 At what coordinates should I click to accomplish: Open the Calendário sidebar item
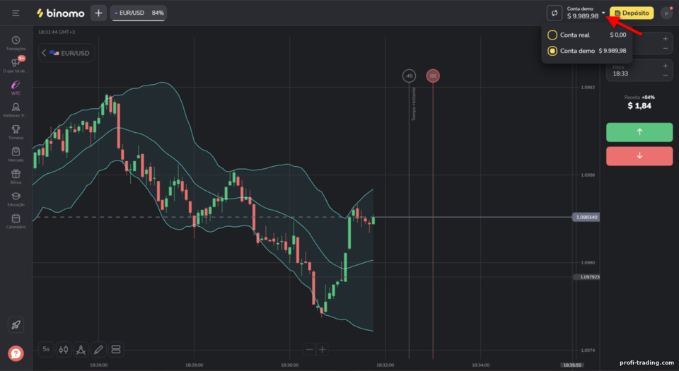point(16,221)
